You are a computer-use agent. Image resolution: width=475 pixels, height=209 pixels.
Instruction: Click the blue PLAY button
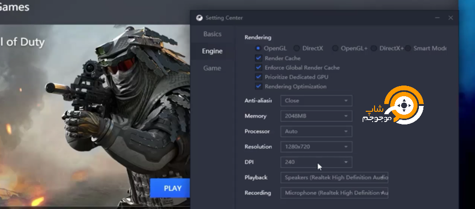(170, 188)
